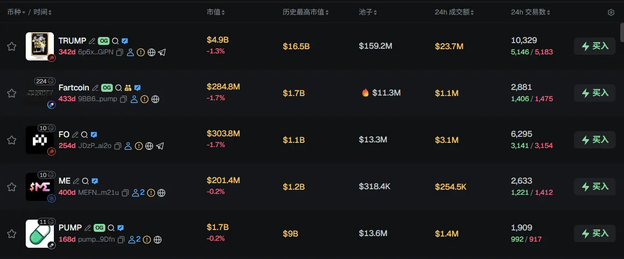This screenshot has width=624, height=259.
Task: Open the website globe icon for ME
Action: click(162, 192)
